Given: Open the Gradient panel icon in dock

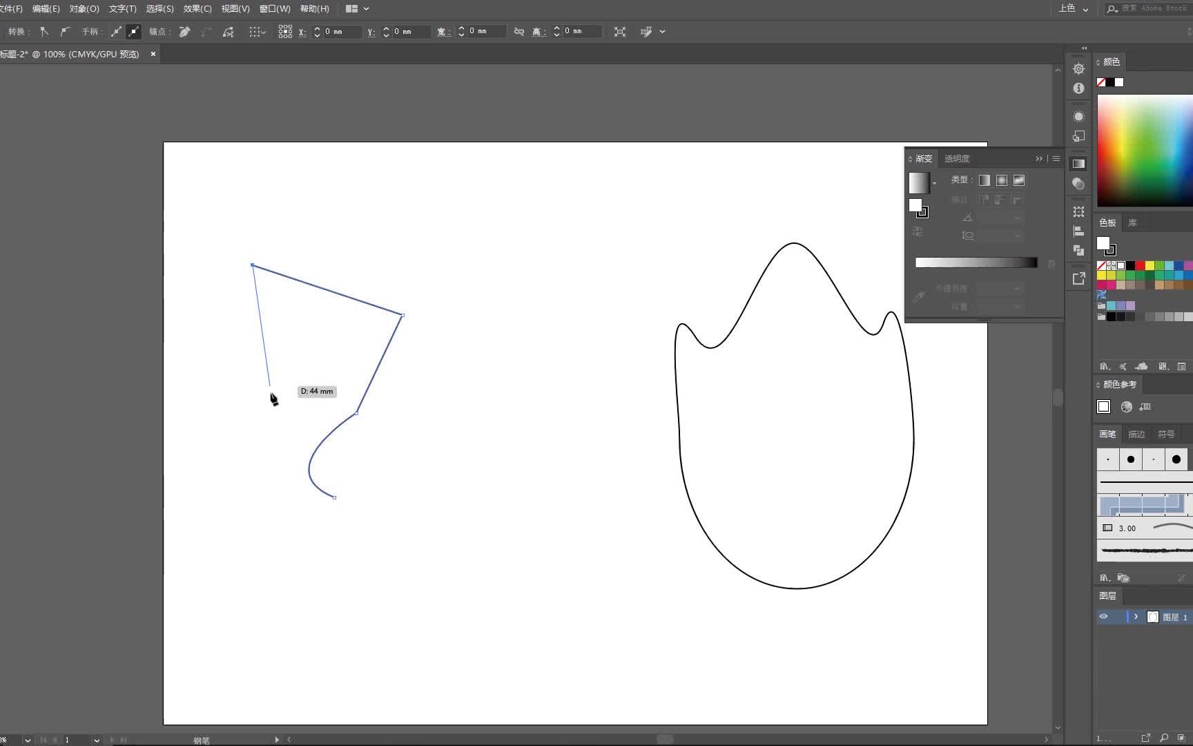Looking at the screenshot, I should (x=1078, y=164).
